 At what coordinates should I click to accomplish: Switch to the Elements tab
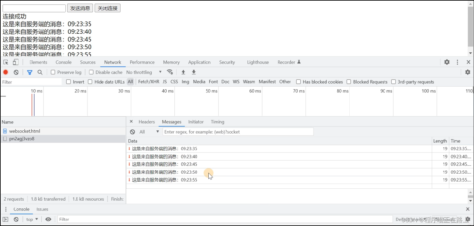click(x=38, y=62)
